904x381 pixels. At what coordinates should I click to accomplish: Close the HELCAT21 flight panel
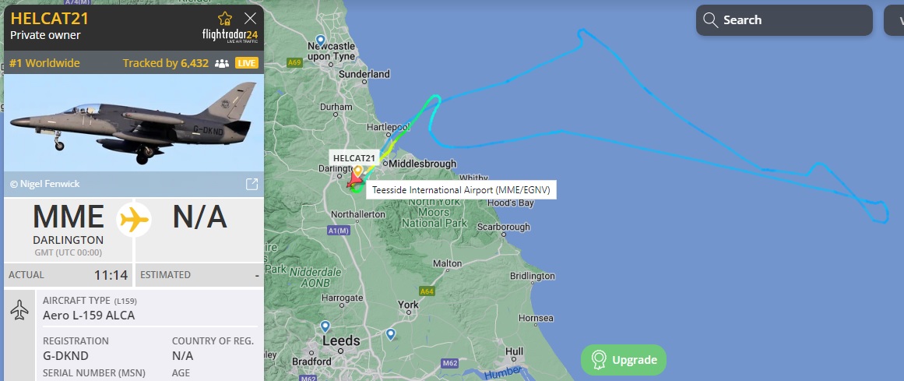click(x=250, y=19)
